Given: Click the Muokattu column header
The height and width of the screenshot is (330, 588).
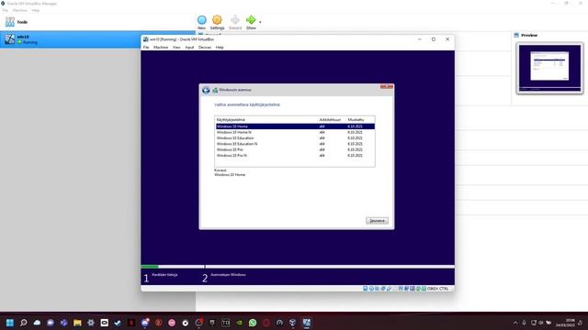Looking at the screenshot, I should 356,120.
